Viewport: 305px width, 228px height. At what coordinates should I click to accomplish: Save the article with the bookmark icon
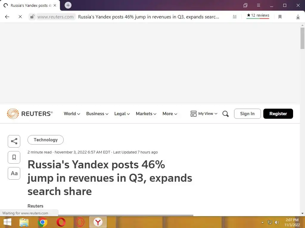click(x=14, y=157)
